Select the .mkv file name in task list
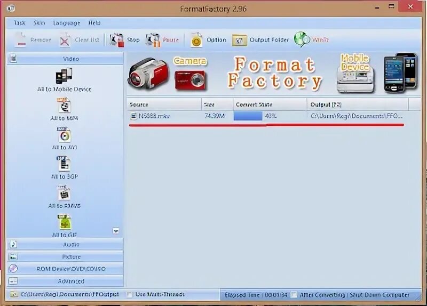This screenshot has height=306, width=427. 154,116
